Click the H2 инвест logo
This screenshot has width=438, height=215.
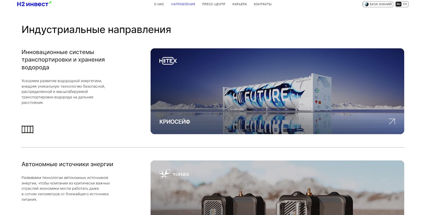[34, 4]
